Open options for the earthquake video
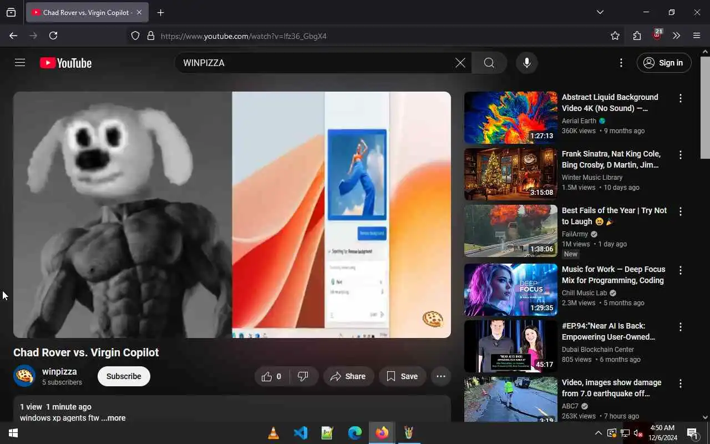The image size is (710, 444). point(681,384)
